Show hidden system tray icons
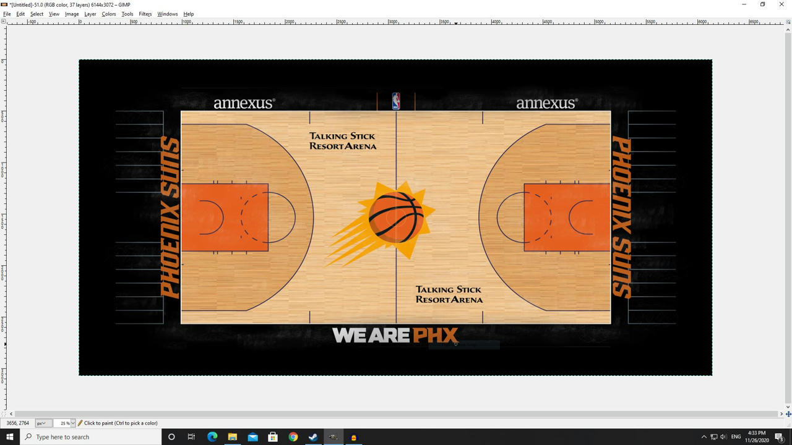The image size is (792, 445). (x=704, y=437)
